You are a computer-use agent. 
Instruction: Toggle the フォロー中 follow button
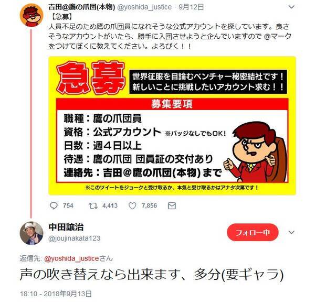[x=253, y=232]
